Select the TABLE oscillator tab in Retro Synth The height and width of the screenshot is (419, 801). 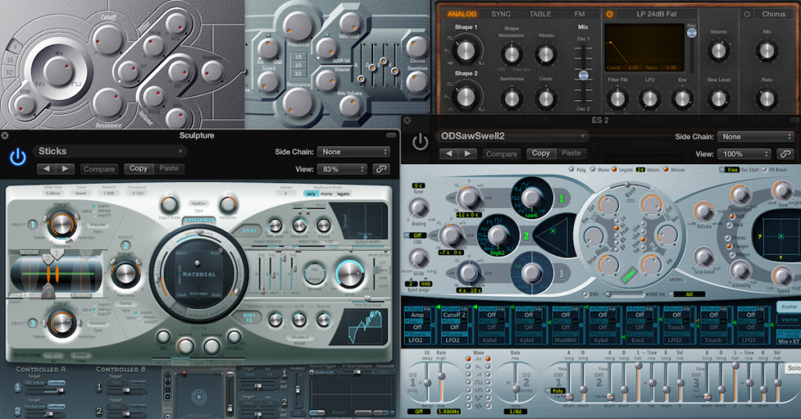click(540, 14)
